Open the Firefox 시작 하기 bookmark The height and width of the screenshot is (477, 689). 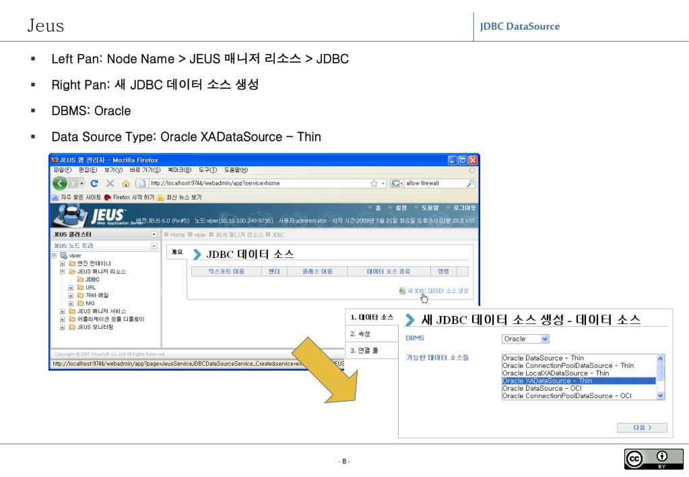tap(129, 197)
